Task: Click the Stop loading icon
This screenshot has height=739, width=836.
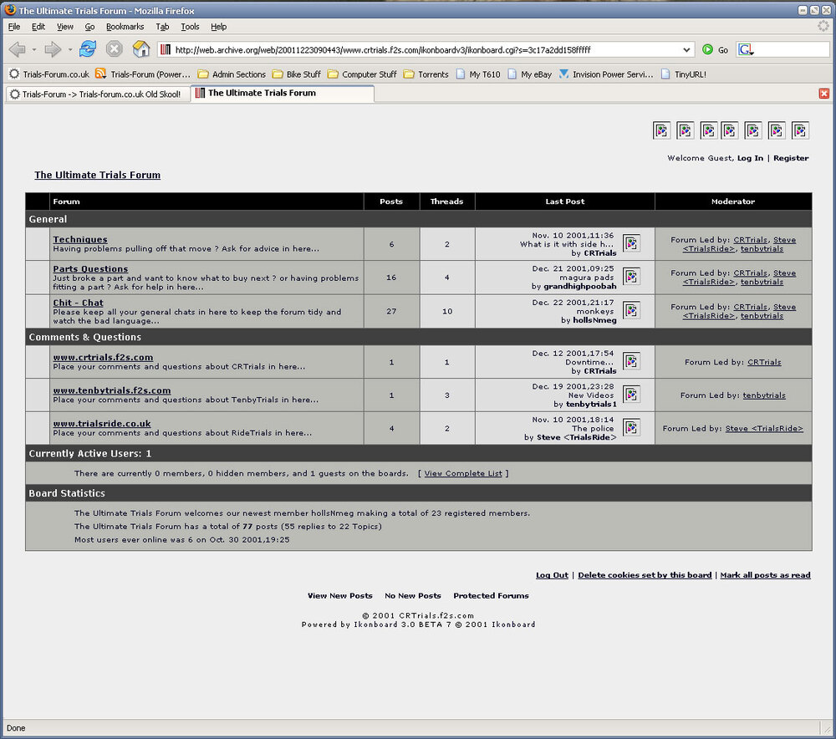Action: (x=115, y=49)
